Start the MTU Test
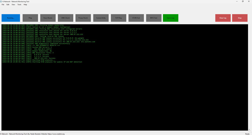Image resolution: width=252 pixels, height=135 pixels. pyautogui.click(x=154, y=18)
